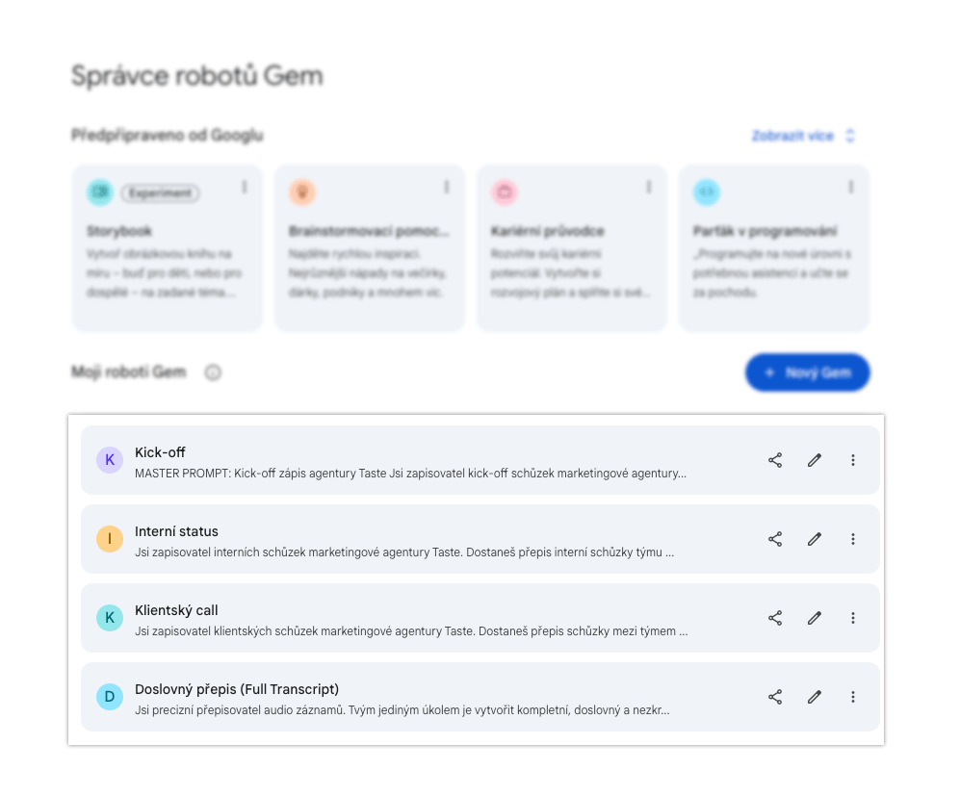
Task: Share the Doslovný přepis Gem
Action: 775,697
